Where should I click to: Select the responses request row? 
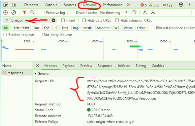[15, 73]
